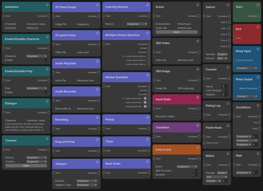Viewport: 263px width, 191px height.
Task: Select the Breathing node header
Action: pos(76,120)
